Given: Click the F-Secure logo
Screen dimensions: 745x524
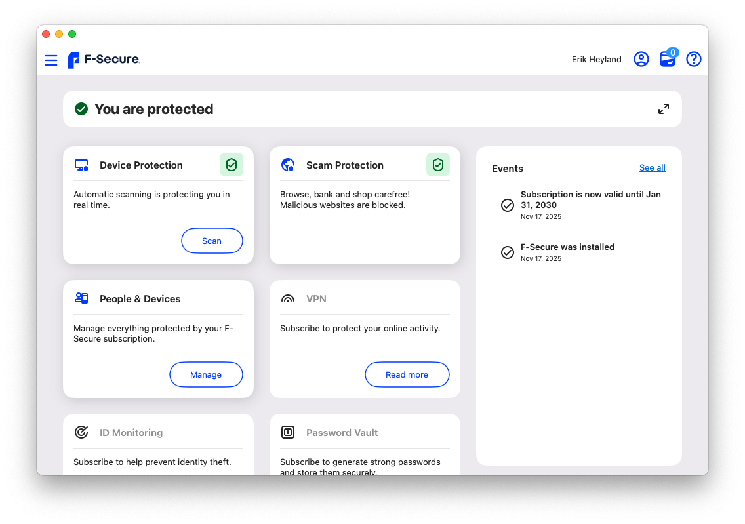Looking at the screenshot, I should coord(104,60).
